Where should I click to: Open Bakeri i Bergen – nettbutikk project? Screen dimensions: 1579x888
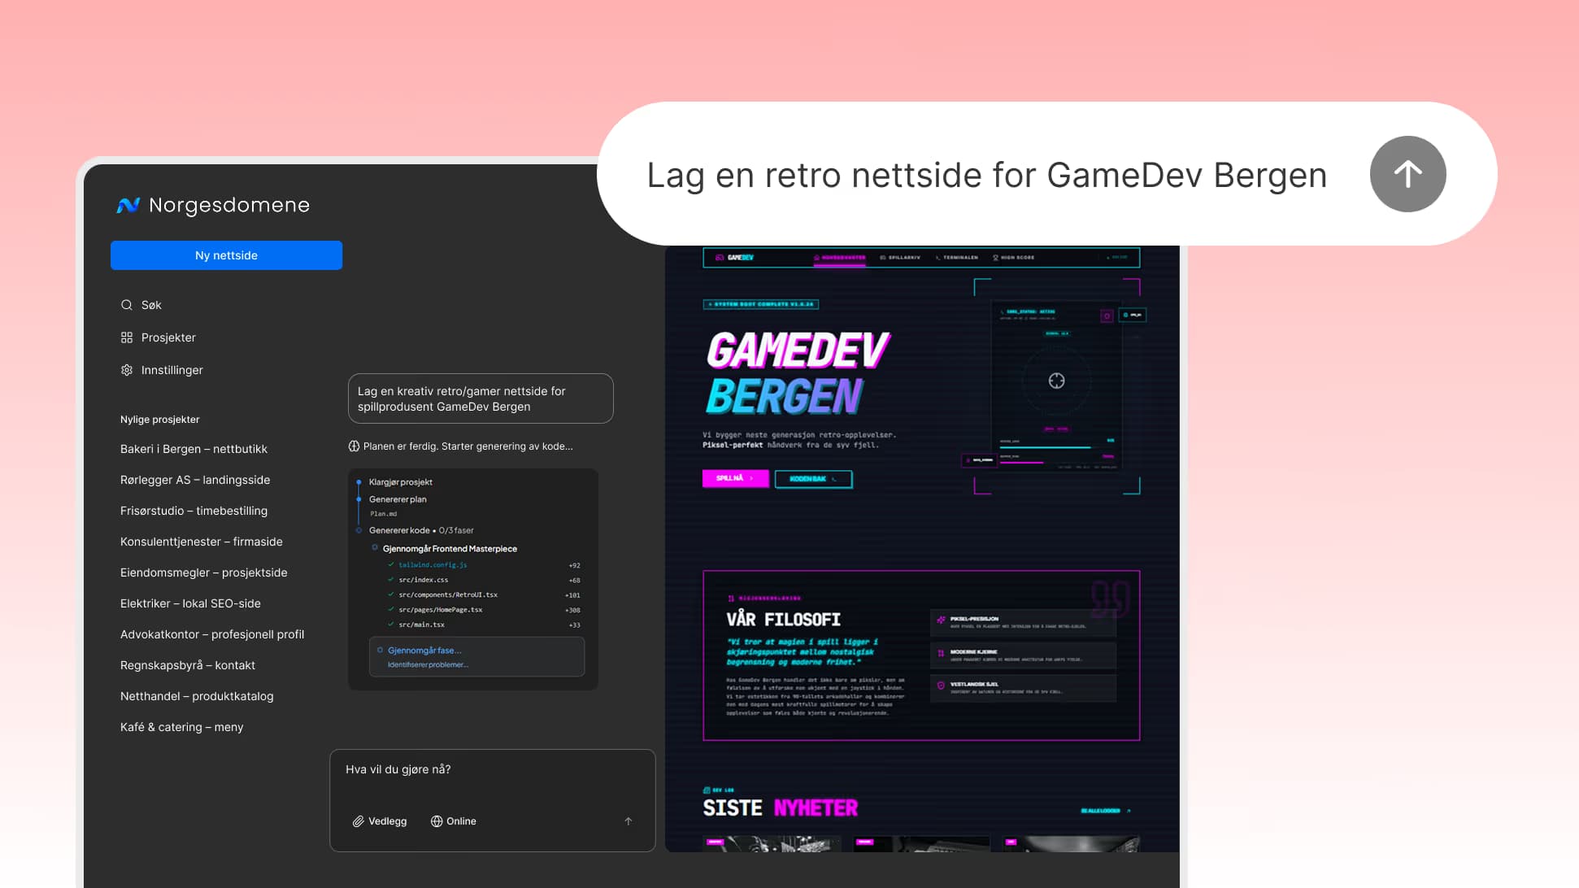[194, 449]
